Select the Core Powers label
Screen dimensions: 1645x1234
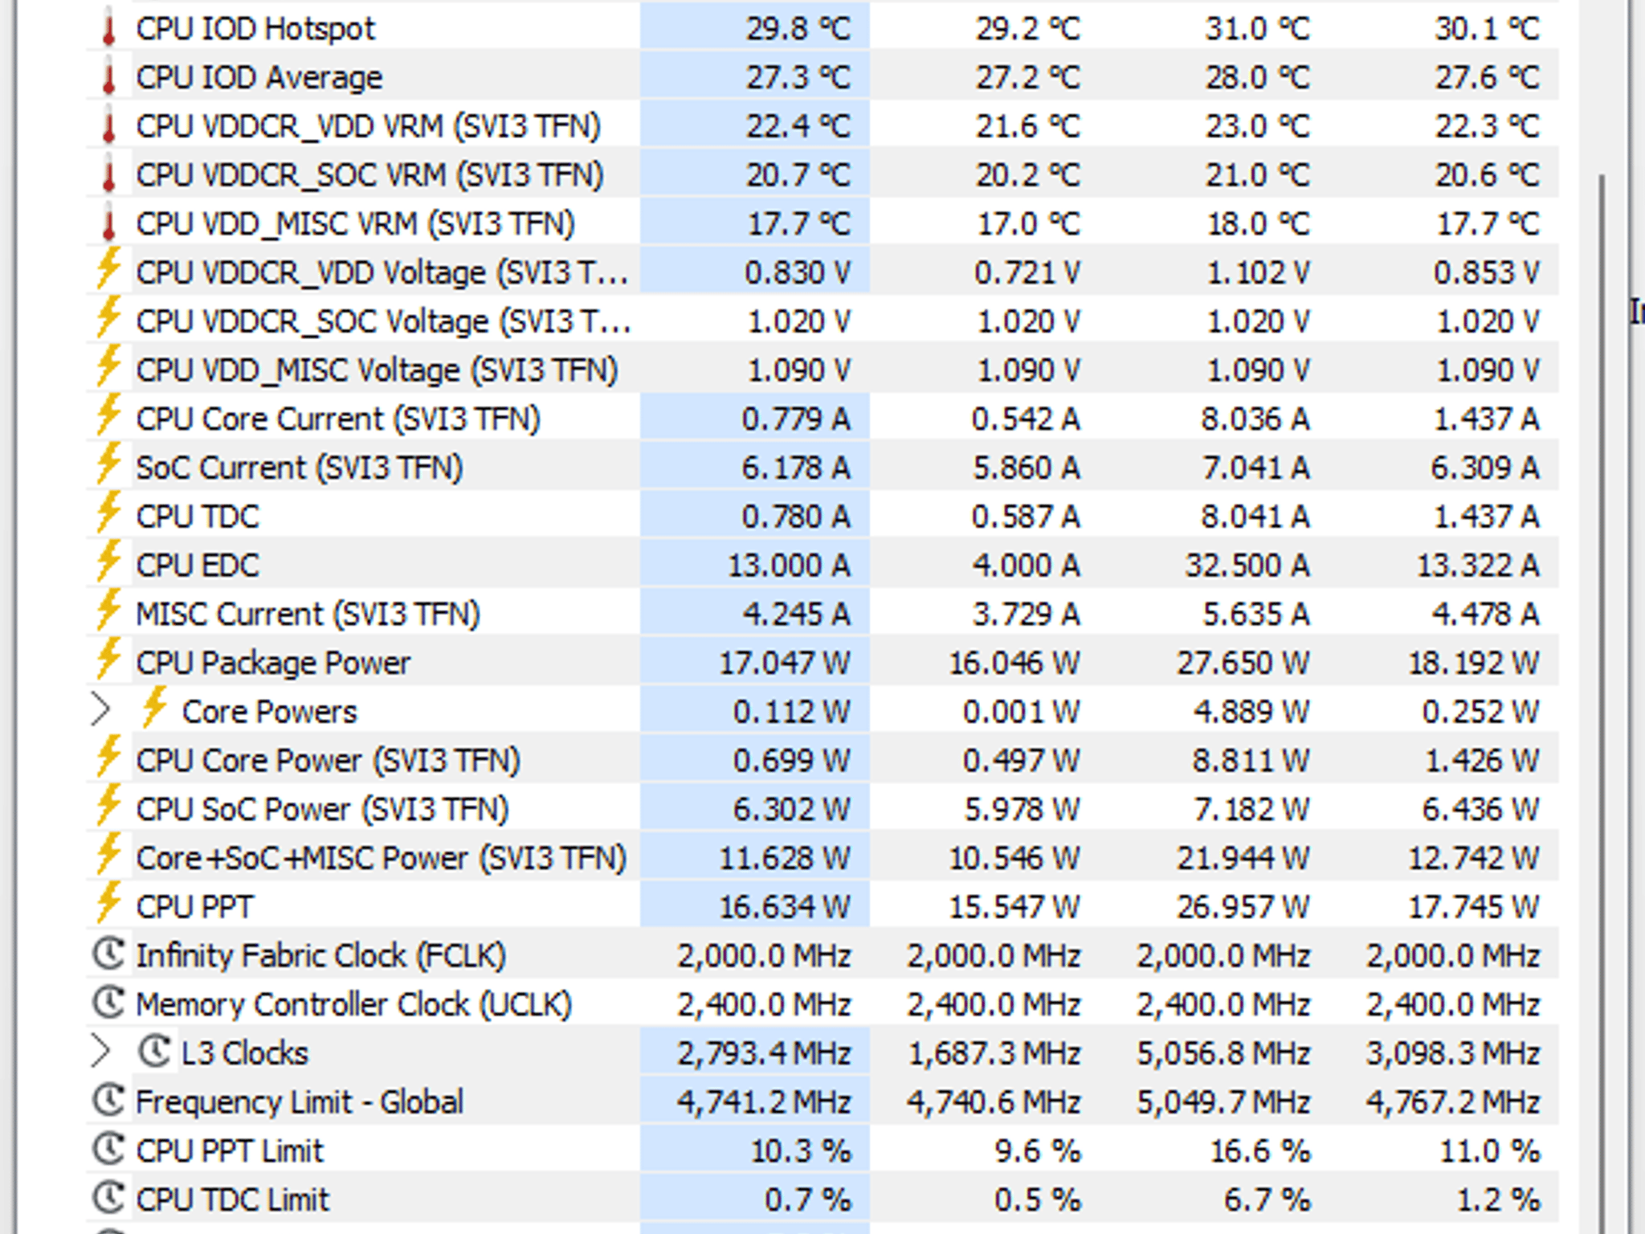[x=270, y=713]
